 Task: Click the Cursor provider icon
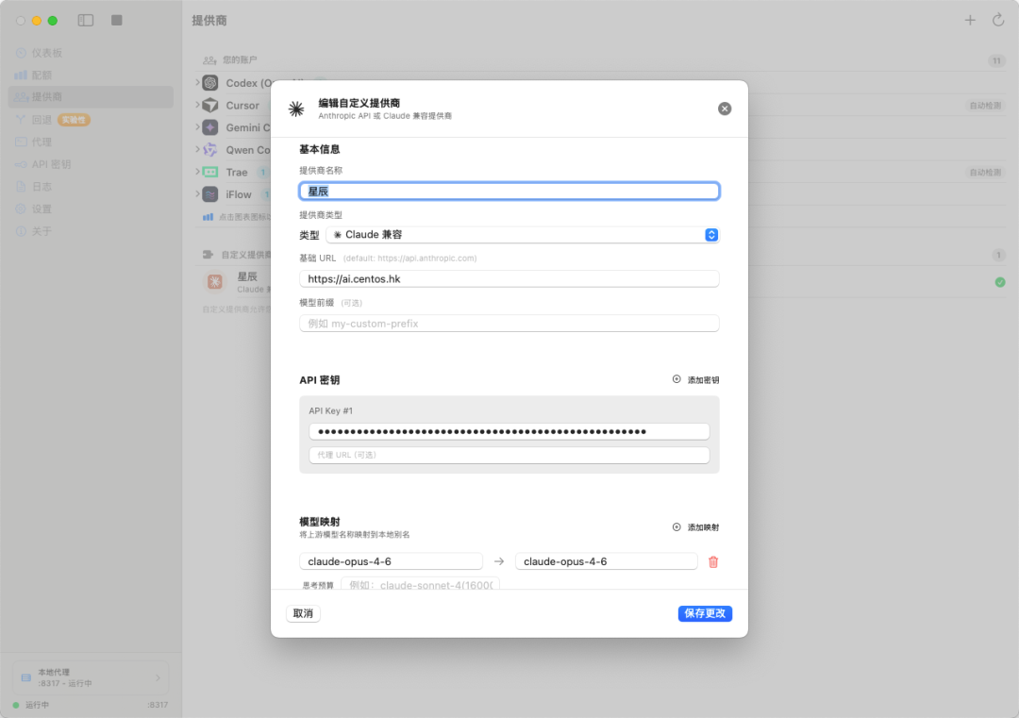pos(209,106)
